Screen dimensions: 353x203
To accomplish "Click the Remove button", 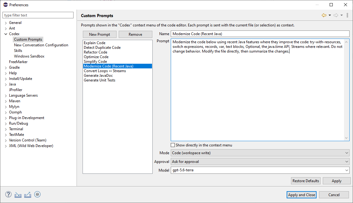I will pos(135,35).
